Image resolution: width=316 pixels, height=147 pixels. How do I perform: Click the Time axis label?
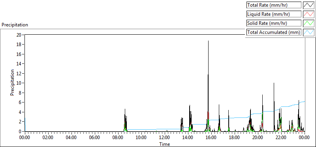coord(165,144)
